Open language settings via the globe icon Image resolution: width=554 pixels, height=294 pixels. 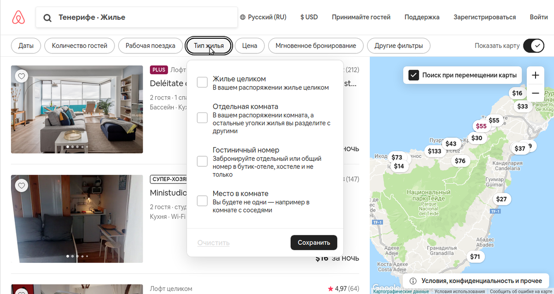[244, 17]
